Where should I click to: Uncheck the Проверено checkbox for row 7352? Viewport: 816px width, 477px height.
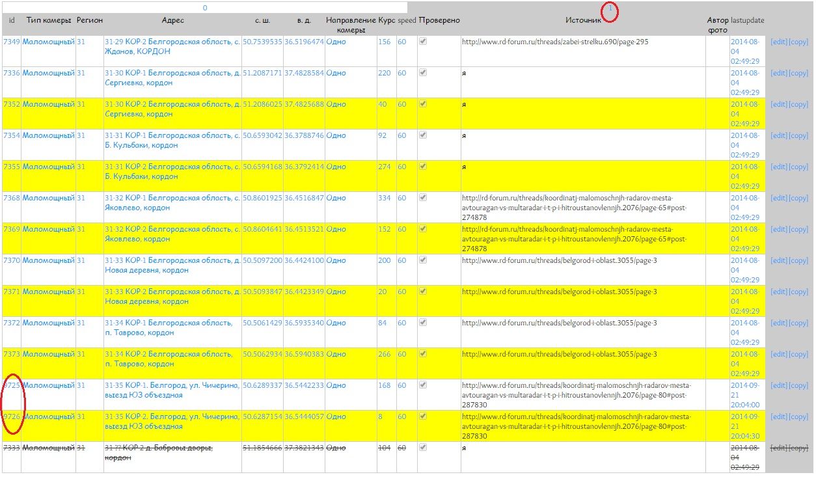pos(423,103)
